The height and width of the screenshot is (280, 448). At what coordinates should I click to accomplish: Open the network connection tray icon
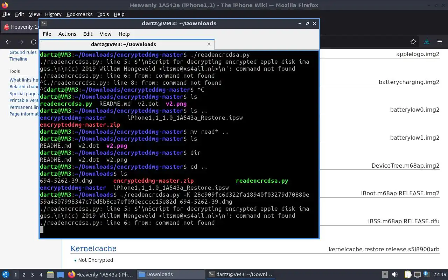[417, 274]
